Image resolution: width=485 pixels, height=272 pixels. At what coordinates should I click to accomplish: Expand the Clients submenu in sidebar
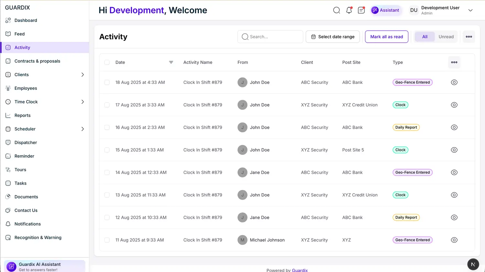82,75
